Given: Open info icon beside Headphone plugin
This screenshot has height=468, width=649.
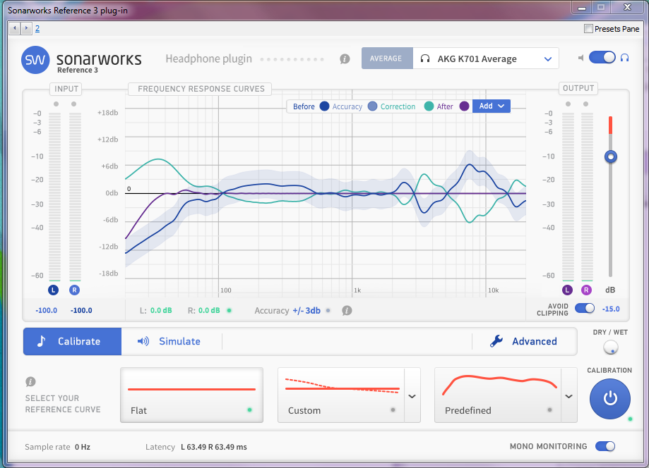Looking at the screenshot, I should click(x=345, y=59).
